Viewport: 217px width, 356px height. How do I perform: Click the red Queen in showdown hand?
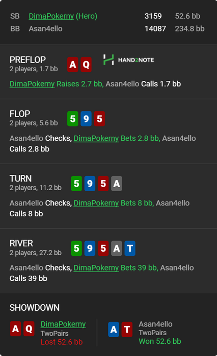29,329
